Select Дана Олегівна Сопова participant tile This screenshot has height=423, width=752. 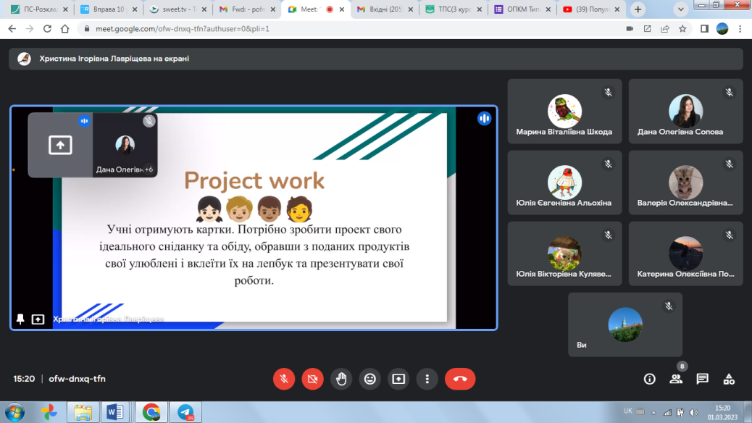click(x=686, y=112)
